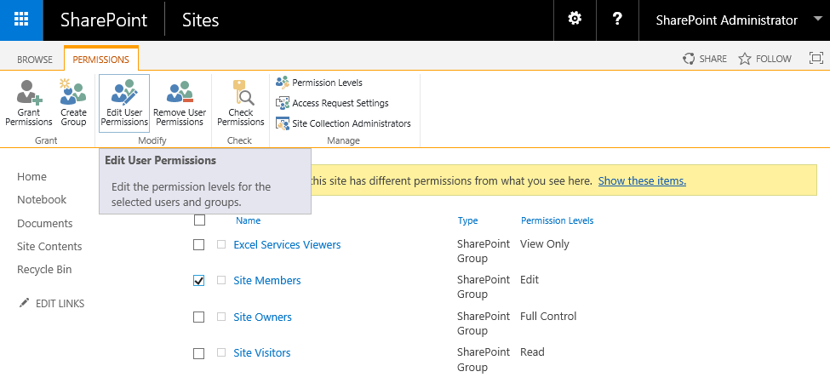Open Documents in the left navigation
This screenshot has height=383, width=830.
point(45,223)
